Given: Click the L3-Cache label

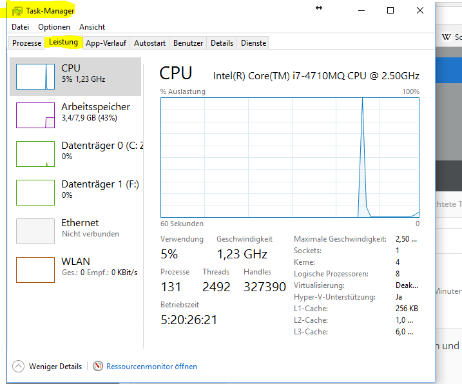Looking at the screenshot, I should pyautogui.click(x=311, y=332).
